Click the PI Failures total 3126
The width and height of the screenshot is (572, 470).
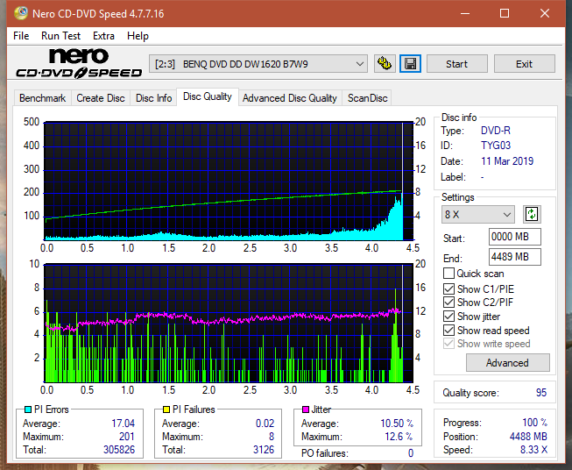(x=264, y=450)
